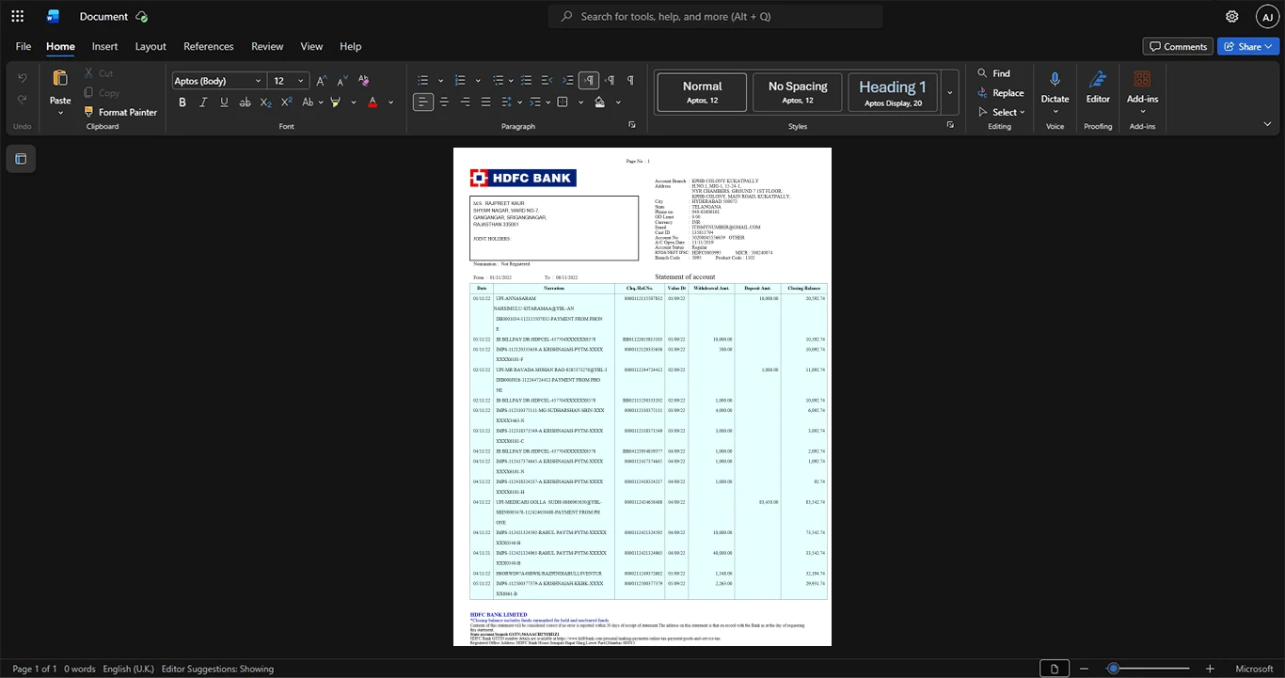Viewport: 1285px width, 678px height.
Task: Decrease paragraph indent
Action: click(x=547, y=81)
